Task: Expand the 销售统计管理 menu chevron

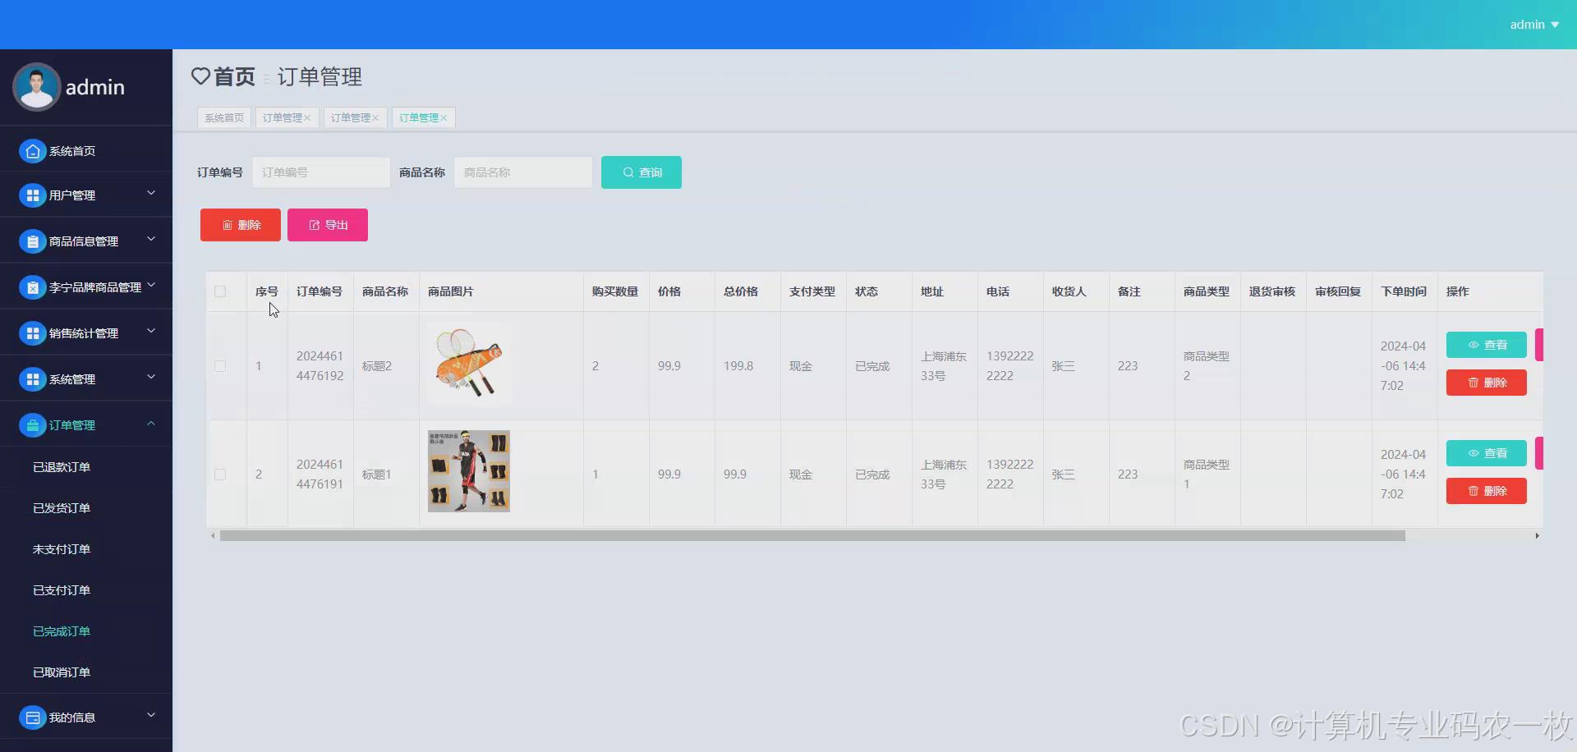Action: pos(151,331)
